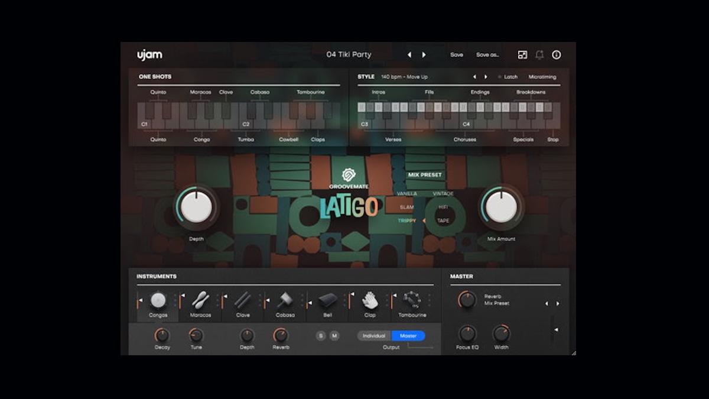Screen dimensions: 709x399
Task: Click previous arrow beside Move Up style
Action: (x=475, y=76)
